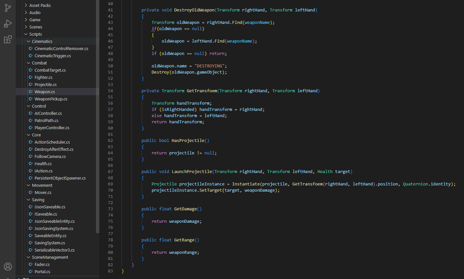Open FollowCamera.cs file

click(50, 156)
